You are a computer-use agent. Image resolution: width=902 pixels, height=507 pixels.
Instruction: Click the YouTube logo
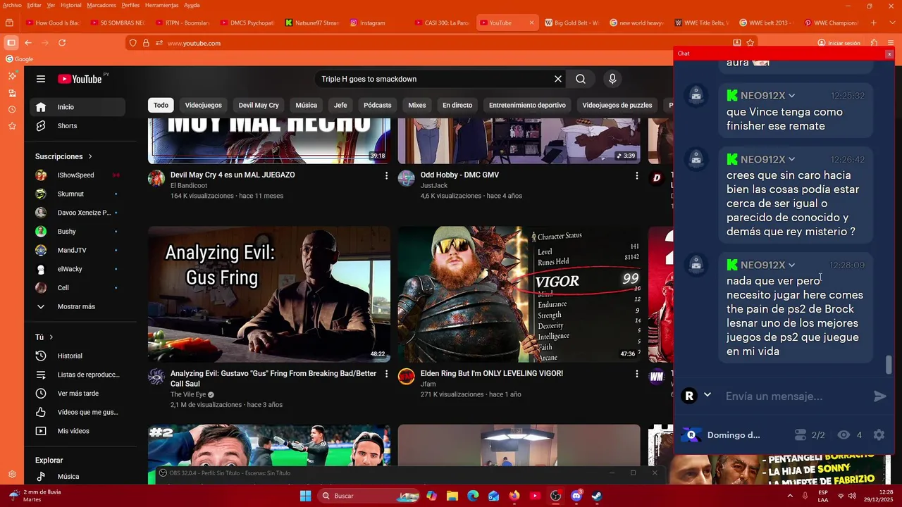coord(80,79)
